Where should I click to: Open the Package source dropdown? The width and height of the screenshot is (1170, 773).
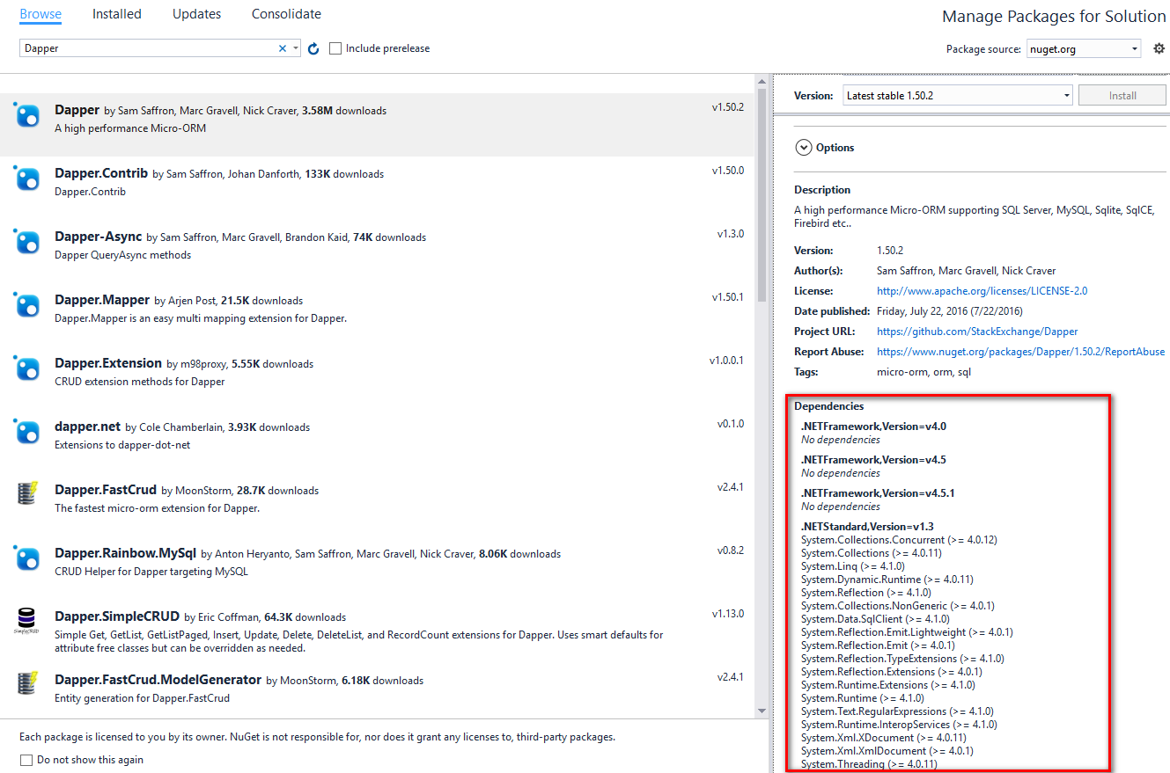tap(1135, 49)
